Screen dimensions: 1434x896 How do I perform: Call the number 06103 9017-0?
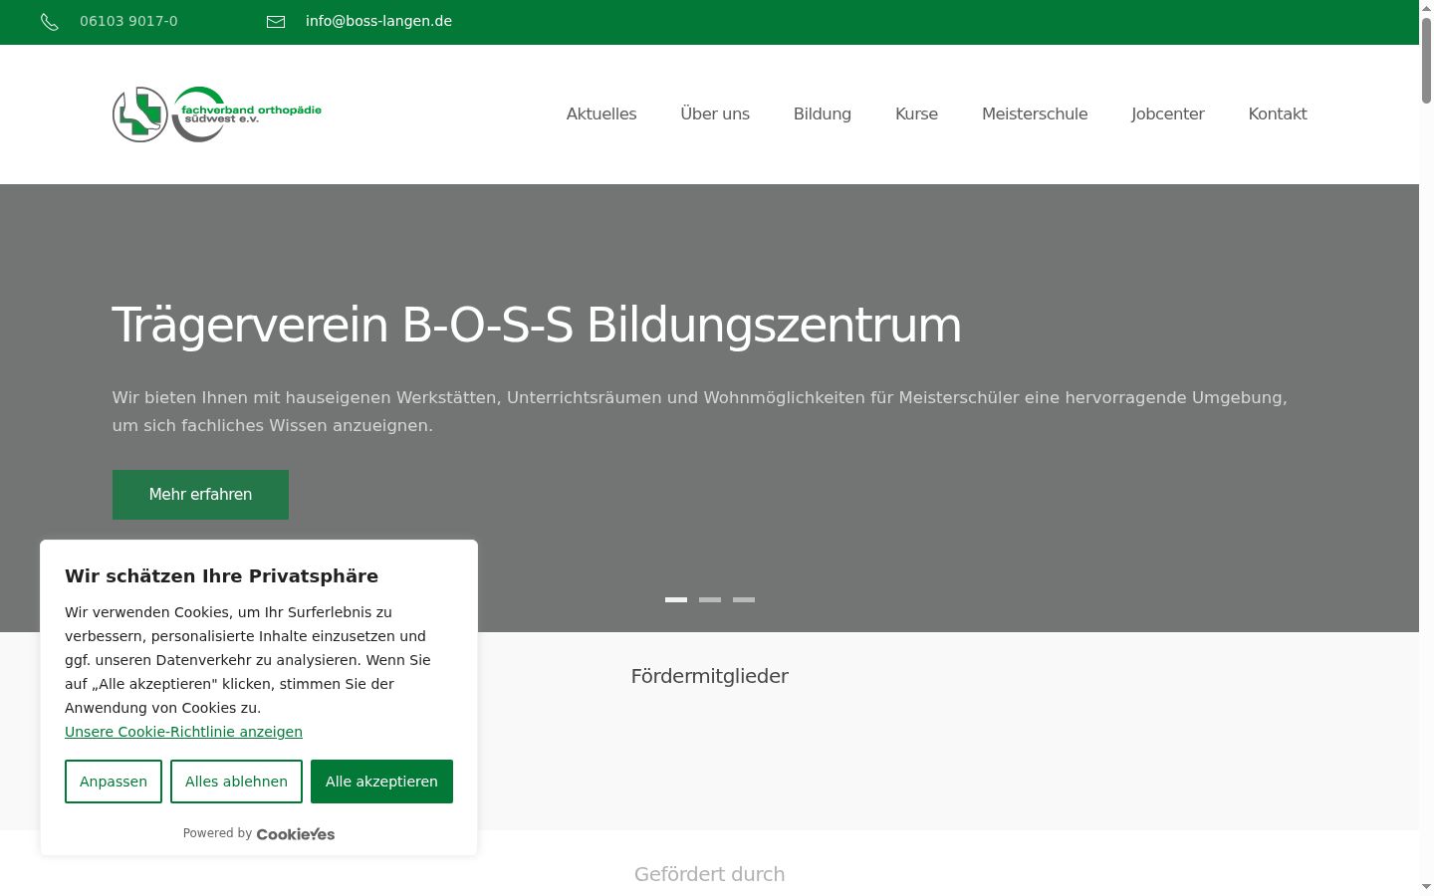coord(128,21)
